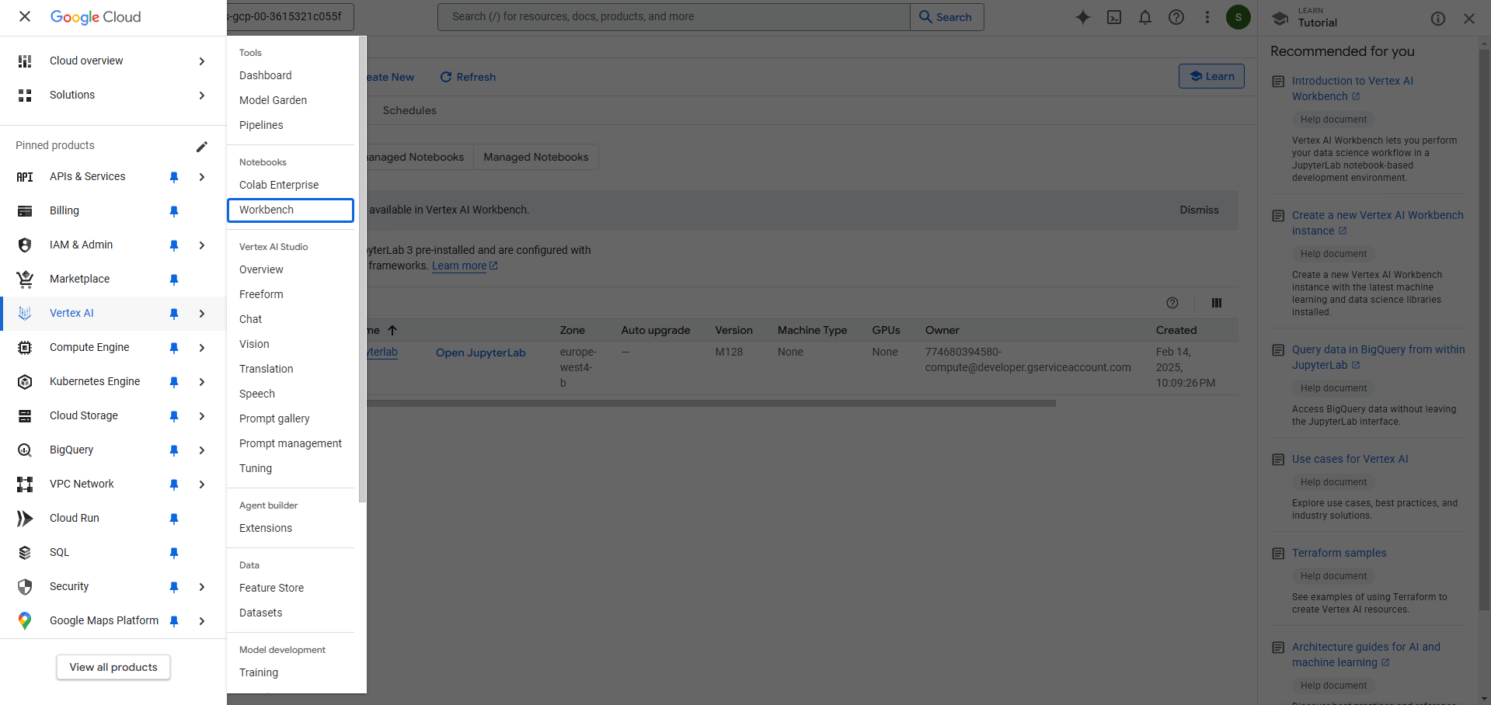Click View all products button

click(113, 667)
